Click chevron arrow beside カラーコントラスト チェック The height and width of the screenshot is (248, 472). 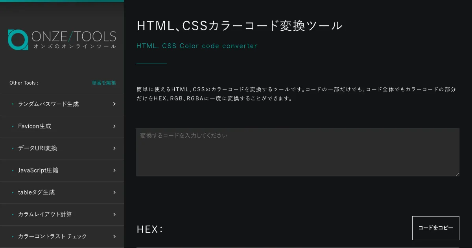point(114,237)
